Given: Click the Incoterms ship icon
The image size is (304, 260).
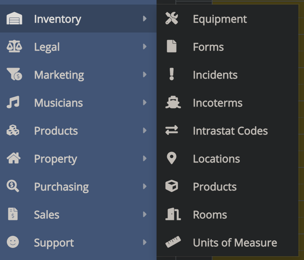Looking at the screenshot, I should 173,103.
